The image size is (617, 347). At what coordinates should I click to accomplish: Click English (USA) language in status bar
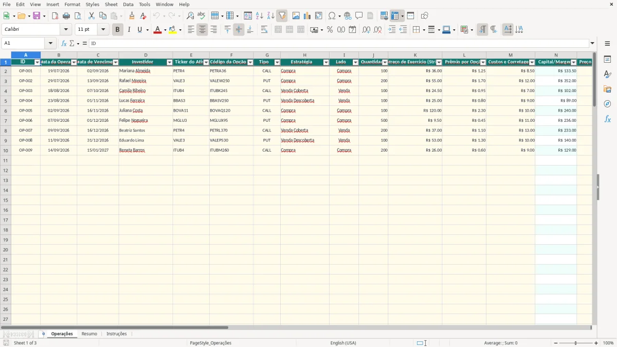343,343
